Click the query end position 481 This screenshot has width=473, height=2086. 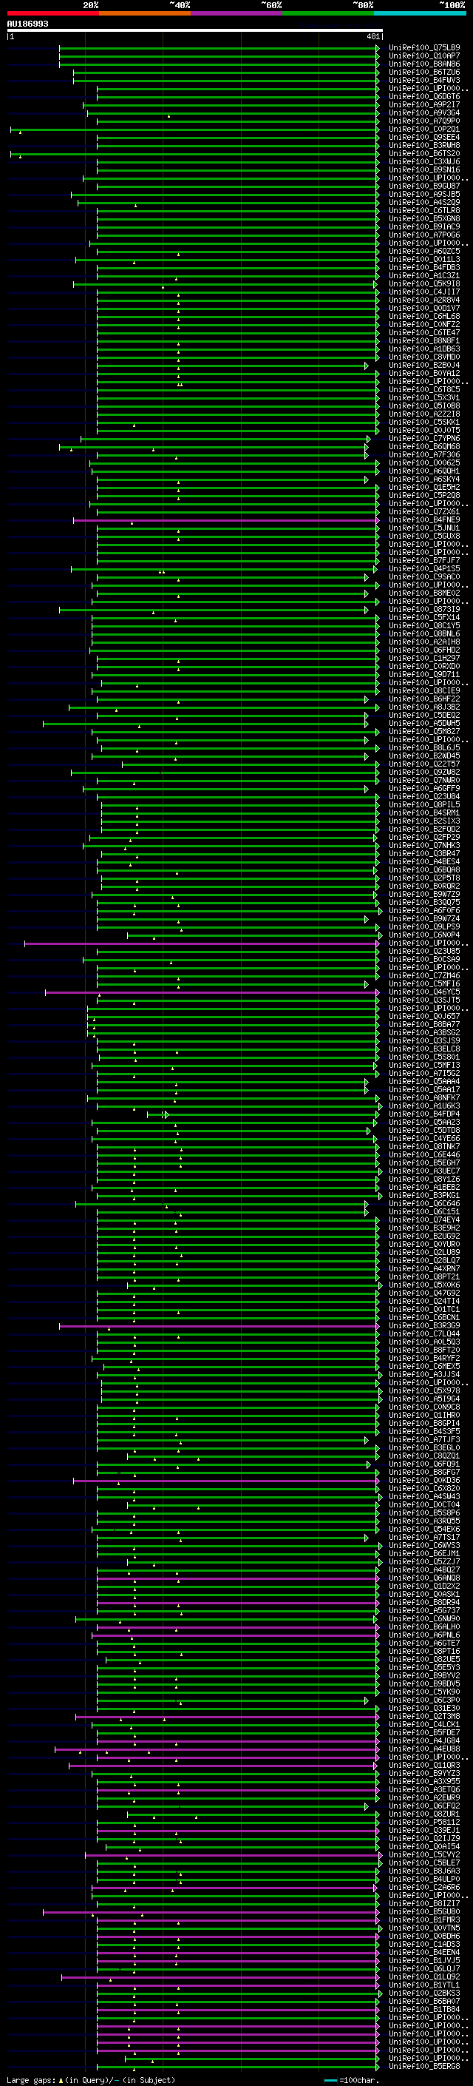[x=372, y=36]
